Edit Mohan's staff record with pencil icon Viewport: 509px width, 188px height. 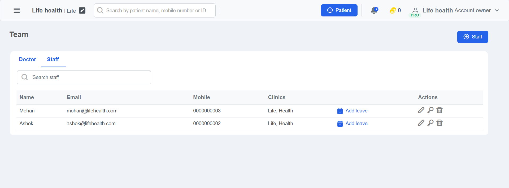coord(421,110)
